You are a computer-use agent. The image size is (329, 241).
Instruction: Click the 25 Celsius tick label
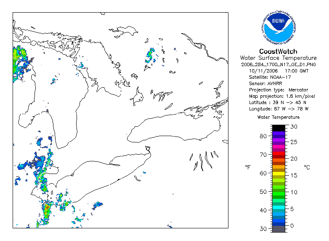(294, 142)
